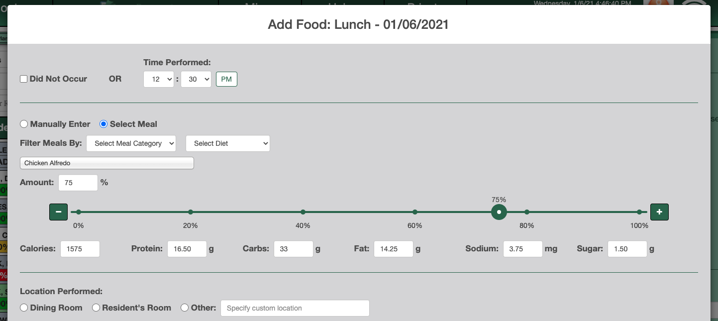Toggle the PM button

pyautogui.click(x=226, y=80)
